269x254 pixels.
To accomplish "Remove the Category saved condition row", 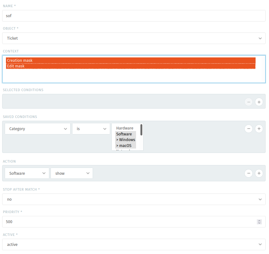I will [248, 129].
